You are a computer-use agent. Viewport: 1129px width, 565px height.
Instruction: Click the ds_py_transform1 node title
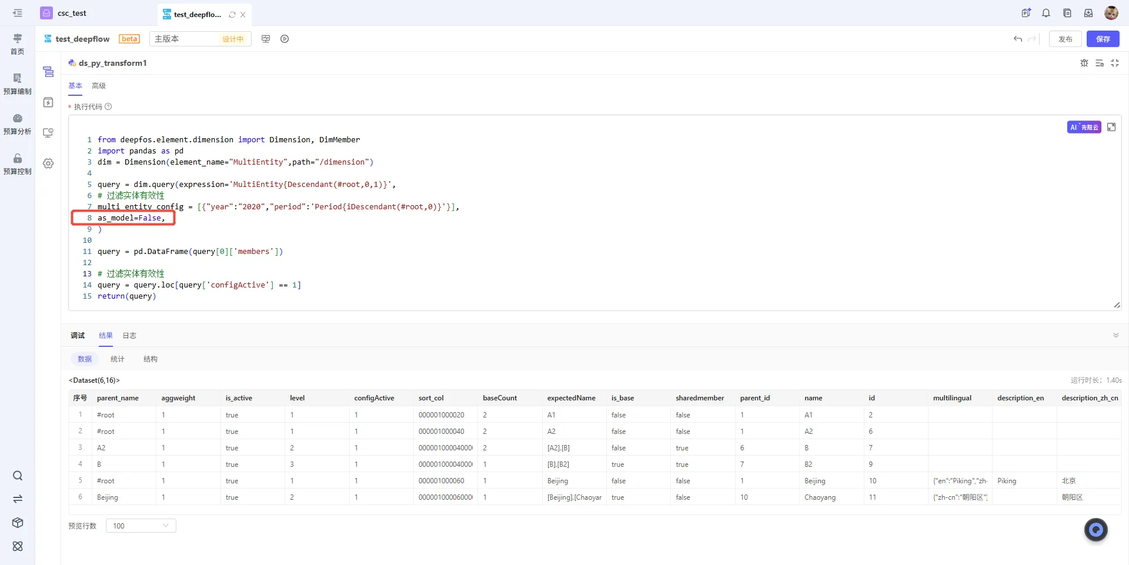pos(113,63)
